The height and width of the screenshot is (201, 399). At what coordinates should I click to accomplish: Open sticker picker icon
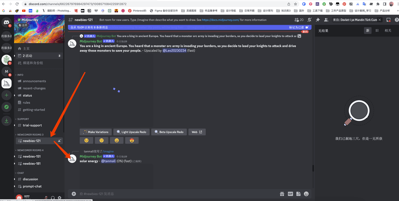(x=298, y=194)
